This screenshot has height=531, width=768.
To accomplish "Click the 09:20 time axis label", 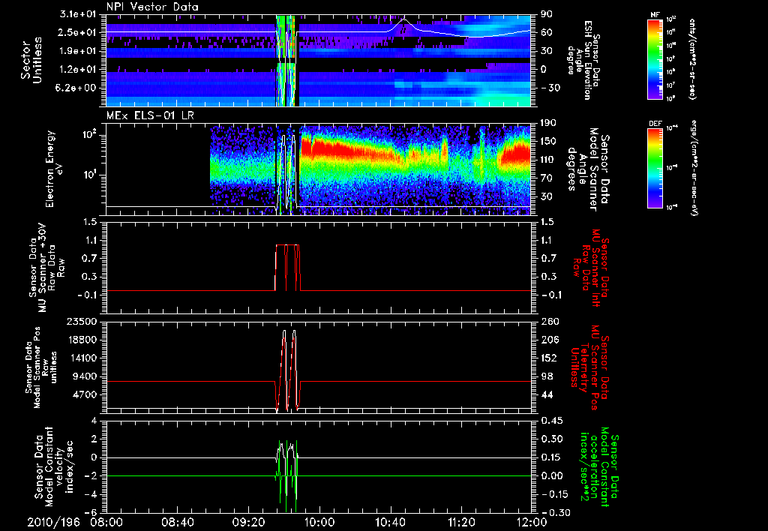I will click(x=248, y=522).
